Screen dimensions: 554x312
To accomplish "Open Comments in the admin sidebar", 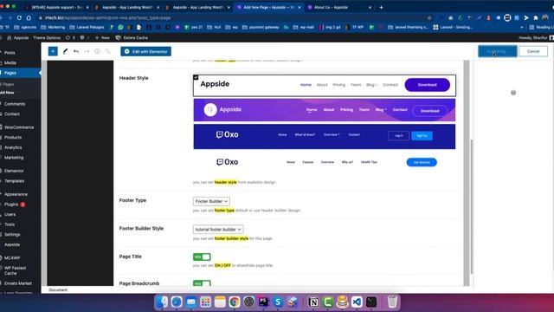I will 15,104.
